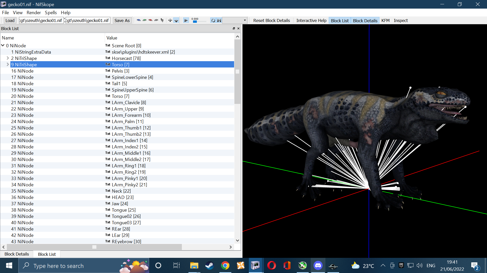
Task: Click the Save As button
Action: (122, 20)
